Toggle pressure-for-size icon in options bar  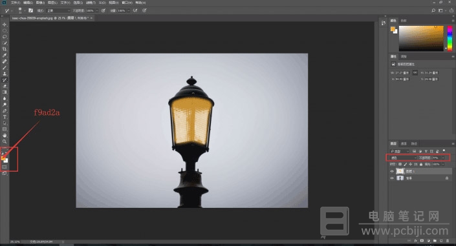tap(144, 10)
